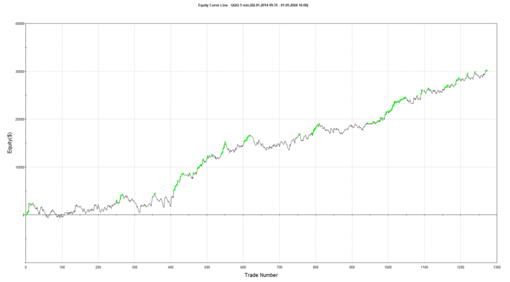Click the 30000 y-axis tick label
This screenshot has width=510, height=282.
click(20, 71)
